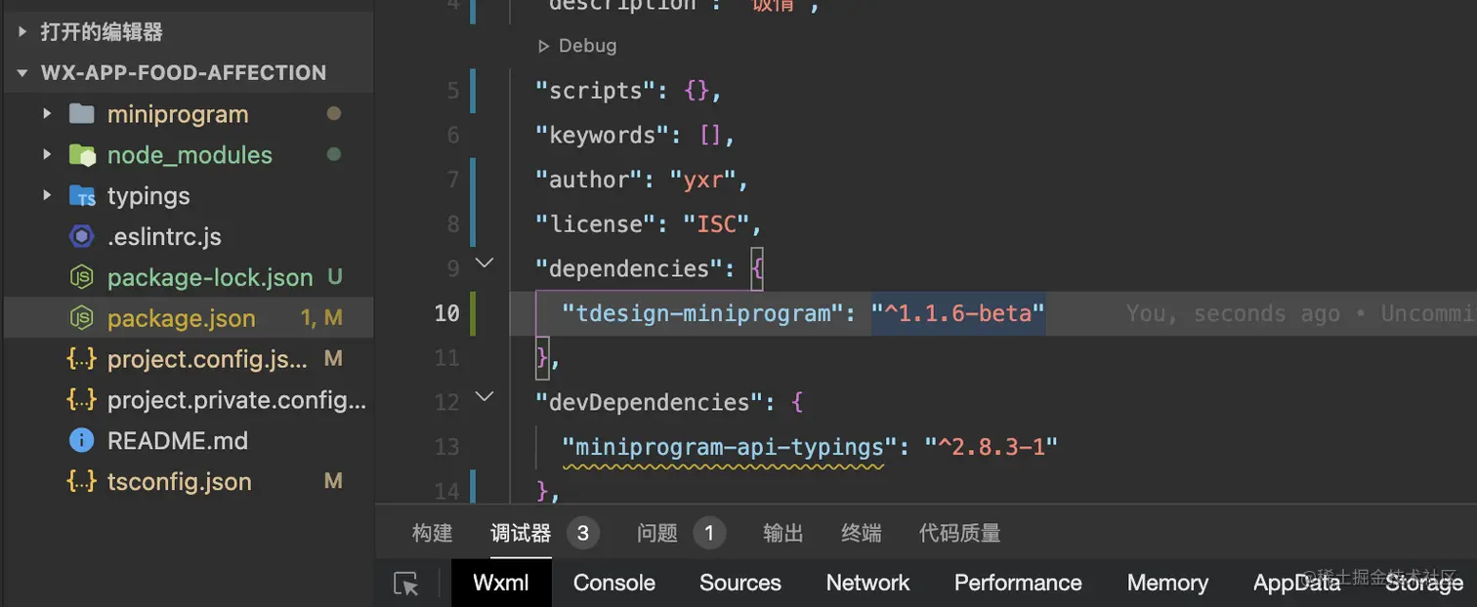Click the 问题 badge showing 1
The width and height of the screenshot is (1477, 607).
click(709, 533)
